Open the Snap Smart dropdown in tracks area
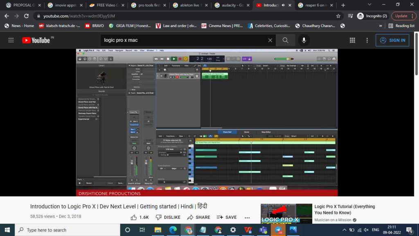419x236 pixels. pyautogui.click(x=270, y=66)
